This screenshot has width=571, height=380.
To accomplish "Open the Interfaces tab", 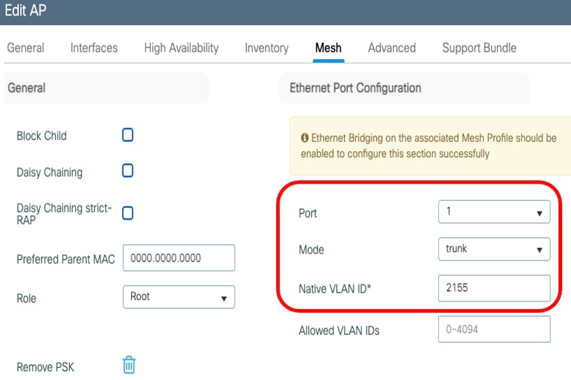I will coord(93,48).
